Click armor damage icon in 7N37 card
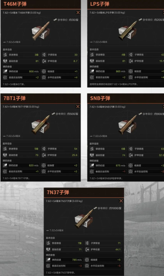This screenshot has height=276, width=164. click(87, 249)
